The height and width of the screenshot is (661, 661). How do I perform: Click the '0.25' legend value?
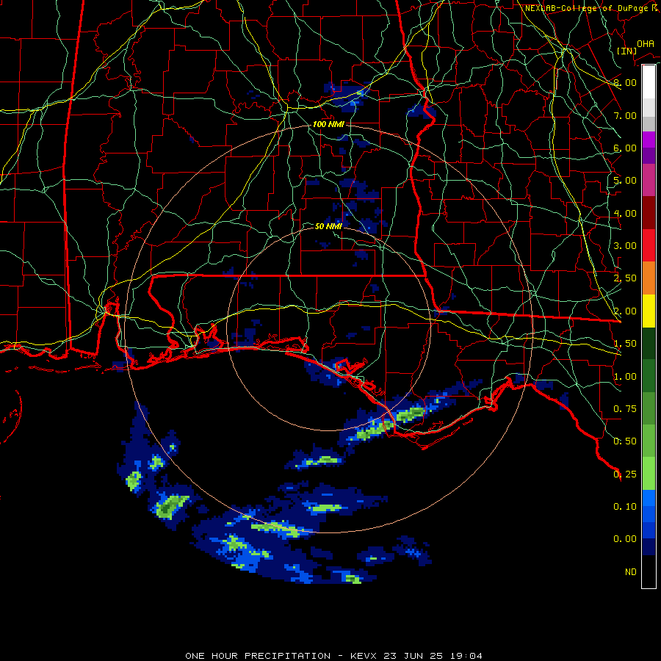pos(625,474)
